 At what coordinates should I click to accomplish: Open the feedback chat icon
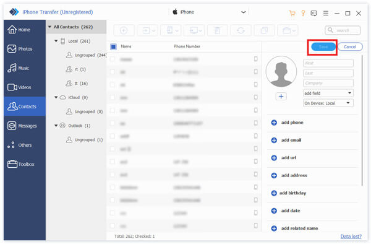pos(313,13)
